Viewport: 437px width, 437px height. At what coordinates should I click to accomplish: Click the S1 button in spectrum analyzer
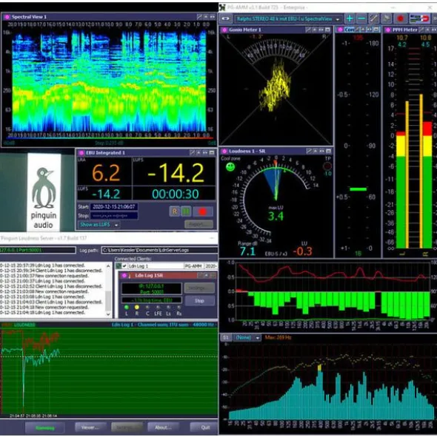tap(226, 338)
